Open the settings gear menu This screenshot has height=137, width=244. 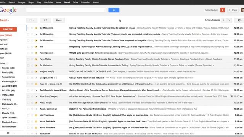point(239,20)
